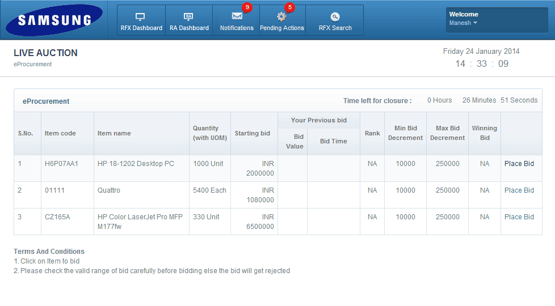Click the Terms And Conditions heading

click(49, 252)
